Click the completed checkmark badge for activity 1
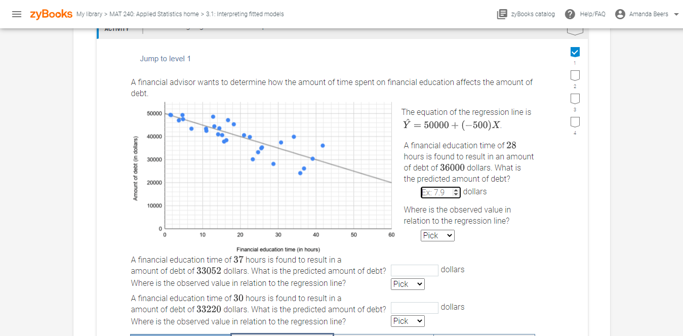The height and width of the screenshot is (336, 683). click(x=575, y=52)
